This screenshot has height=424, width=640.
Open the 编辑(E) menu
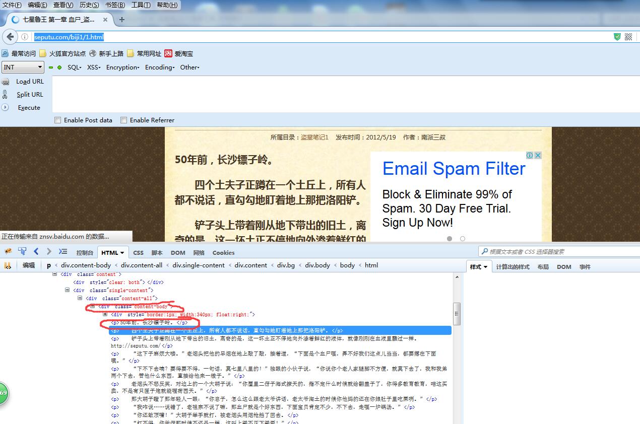(37, 5)
